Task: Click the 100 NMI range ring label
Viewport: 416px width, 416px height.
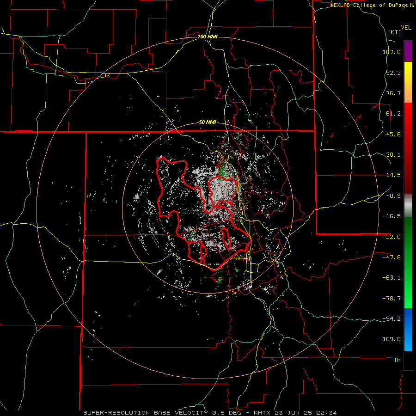Action: 208,37
